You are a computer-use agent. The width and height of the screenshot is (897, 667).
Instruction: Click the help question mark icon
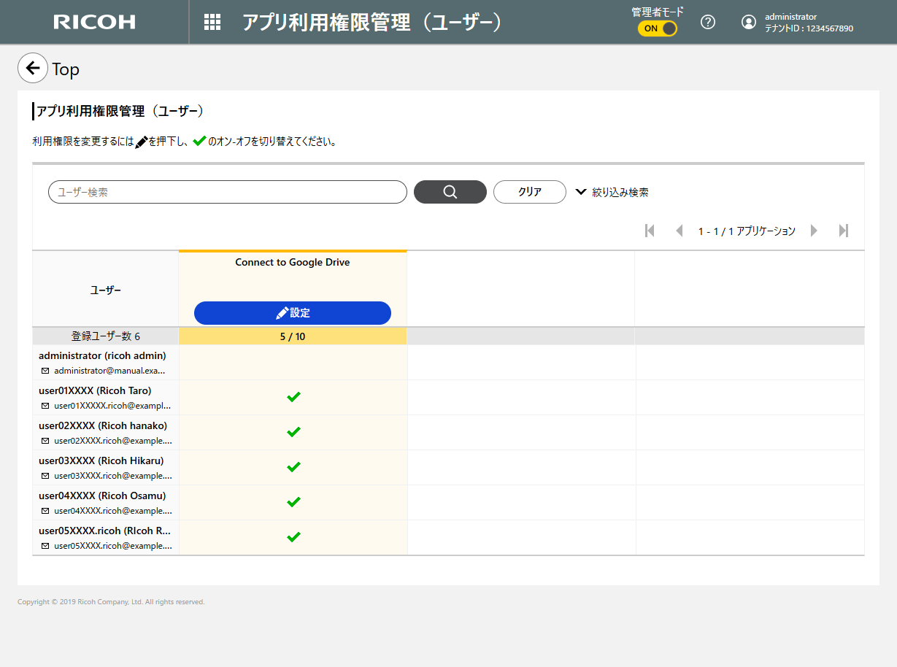point(707,22)
